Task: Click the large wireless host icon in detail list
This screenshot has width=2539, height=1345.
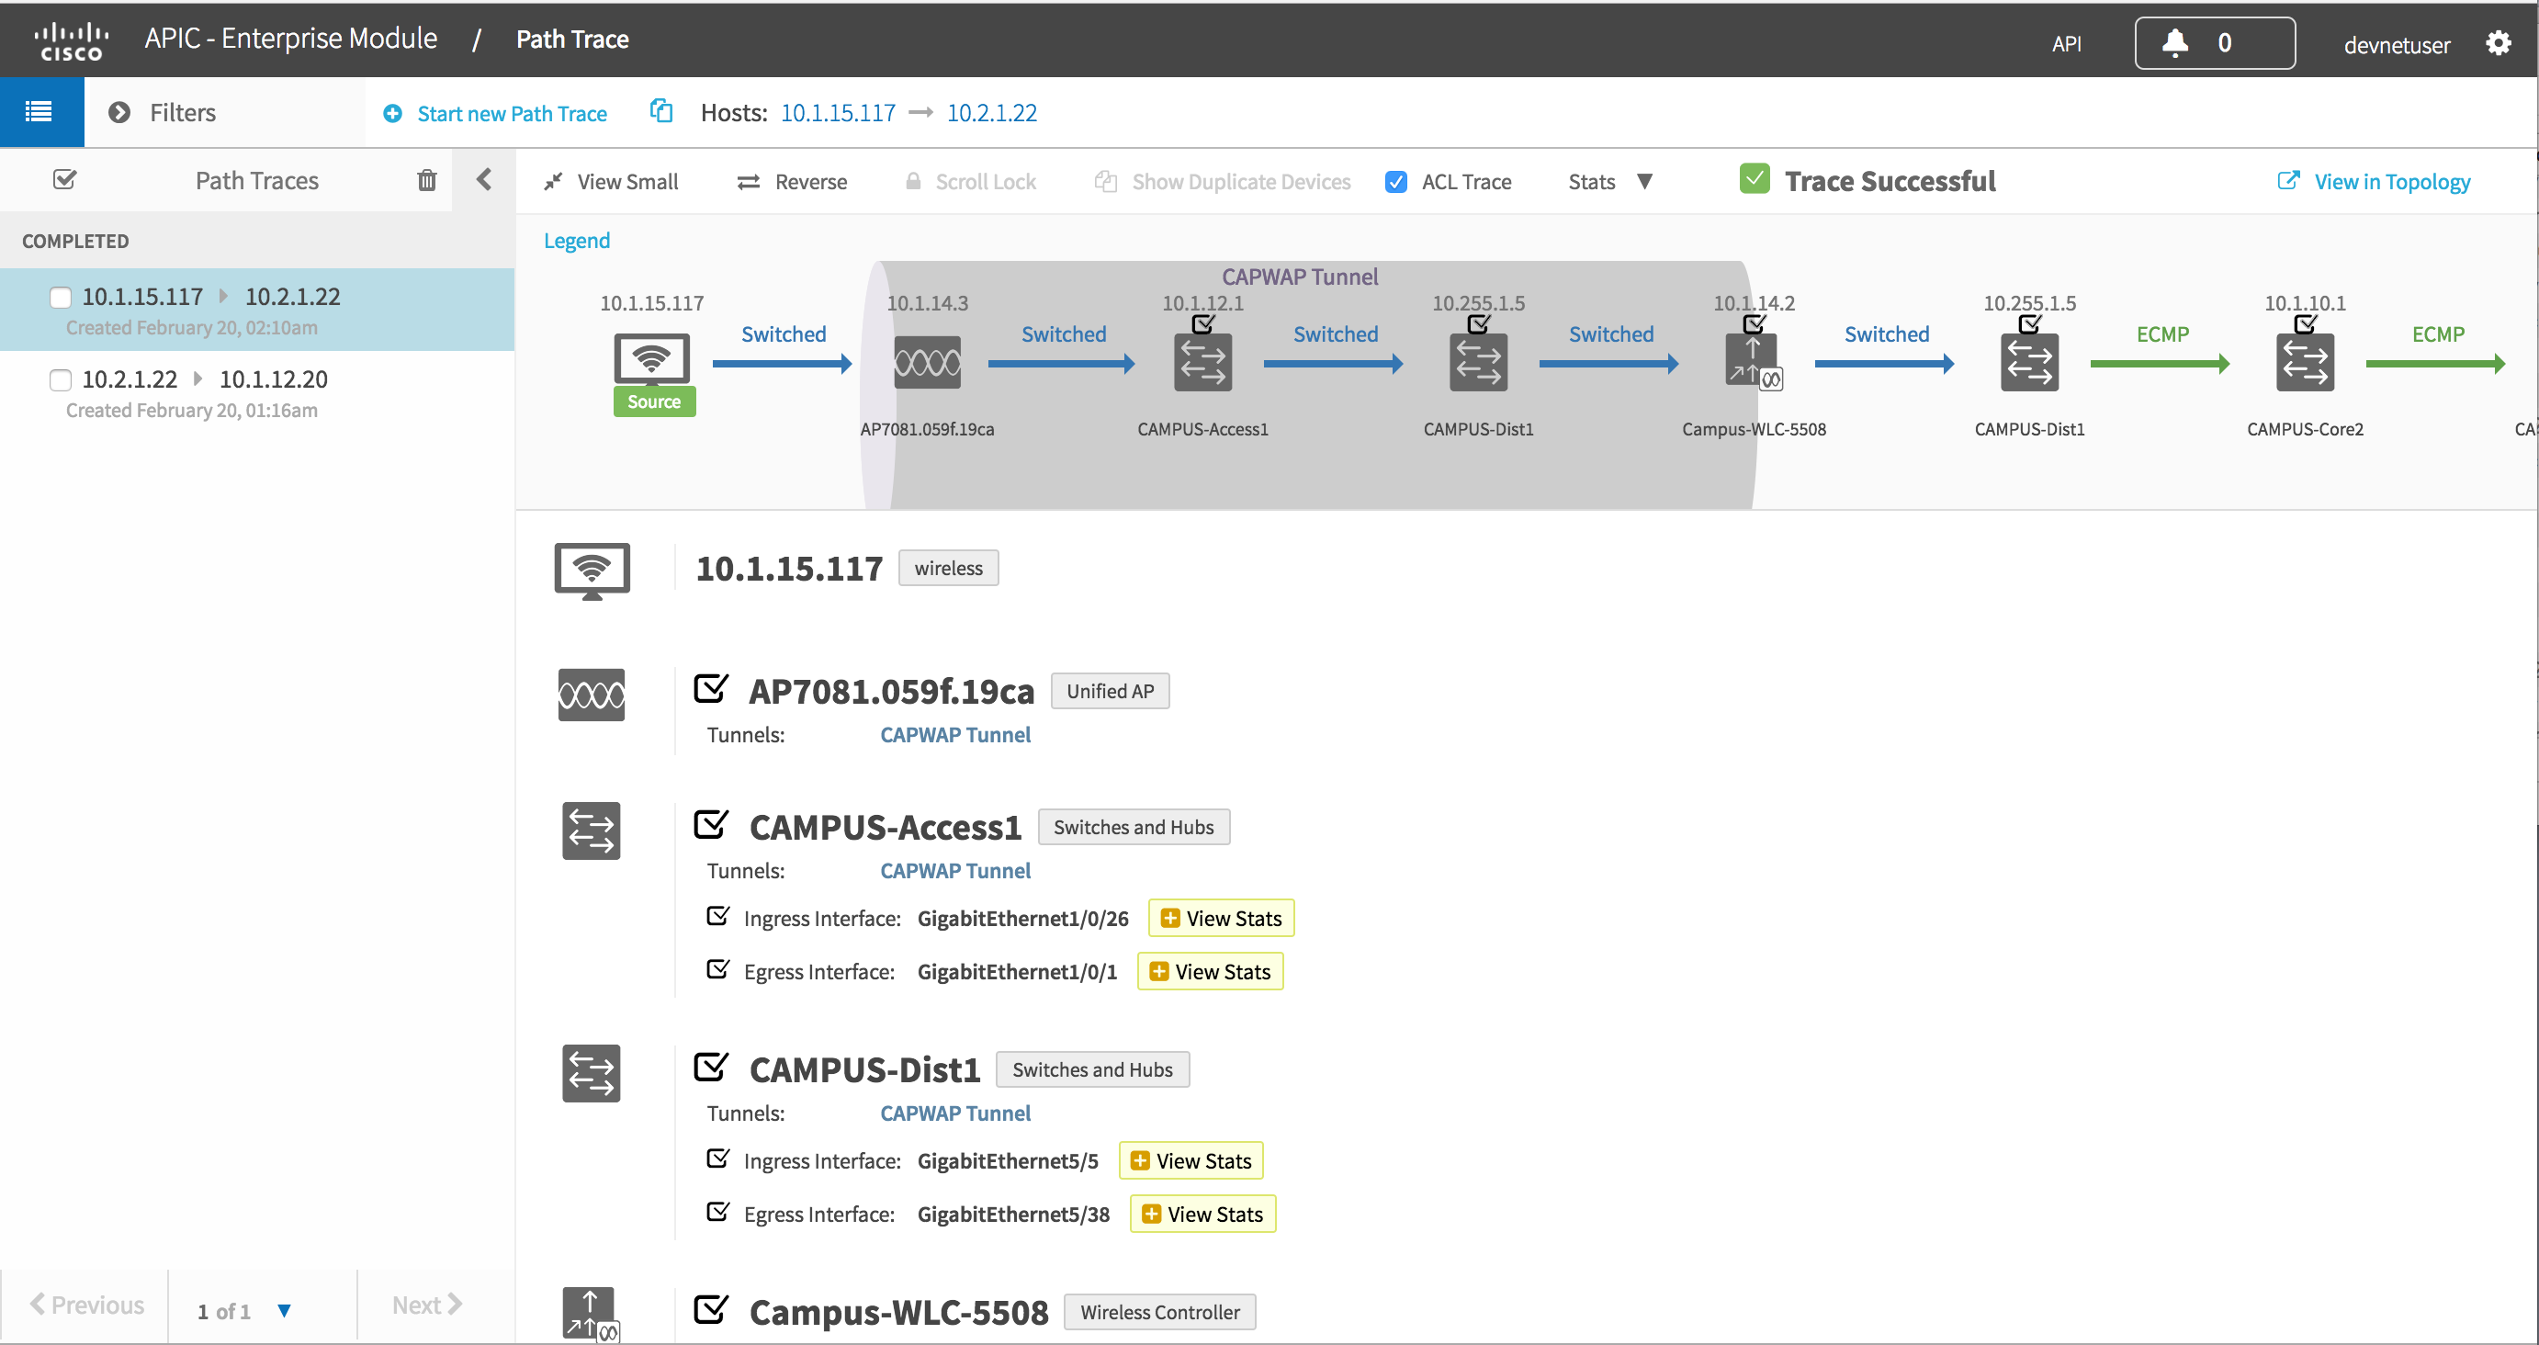Action: pyautogui.click(x=592, y=571)
